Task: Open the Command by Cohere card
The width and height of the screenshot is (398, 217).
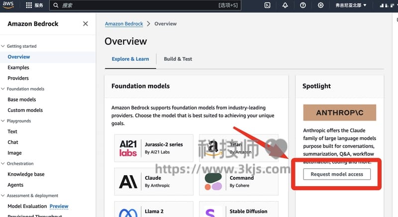Action: click(x=239, y=182)
